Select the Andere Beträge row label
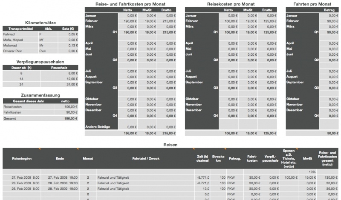This screenshot has height=200, width=341. click(x=100, y=127)
